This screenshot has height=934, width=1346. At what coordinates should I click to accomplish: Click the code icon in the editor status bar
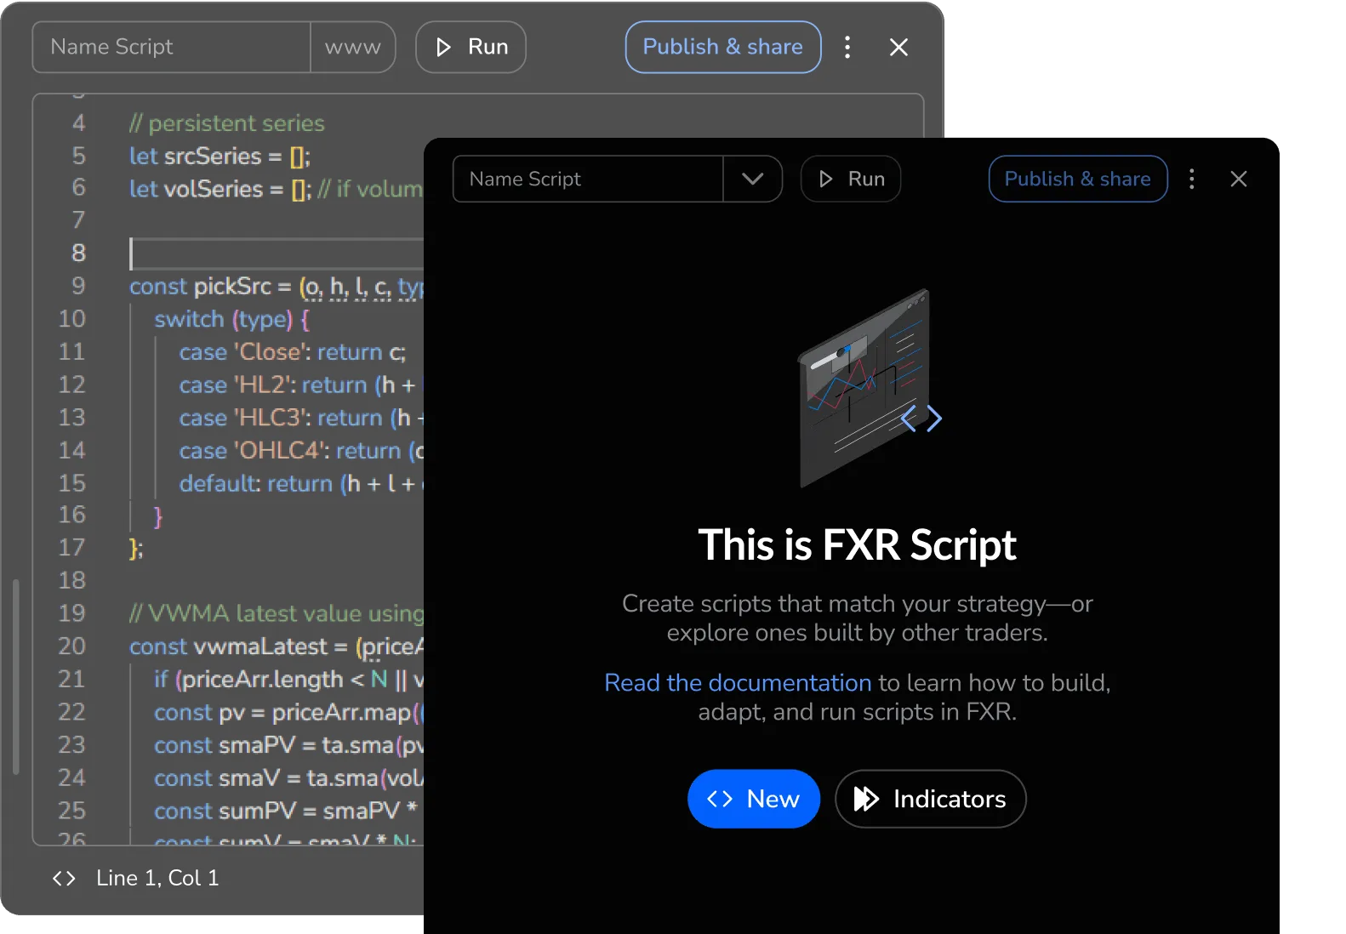click(x=64, y=878)
